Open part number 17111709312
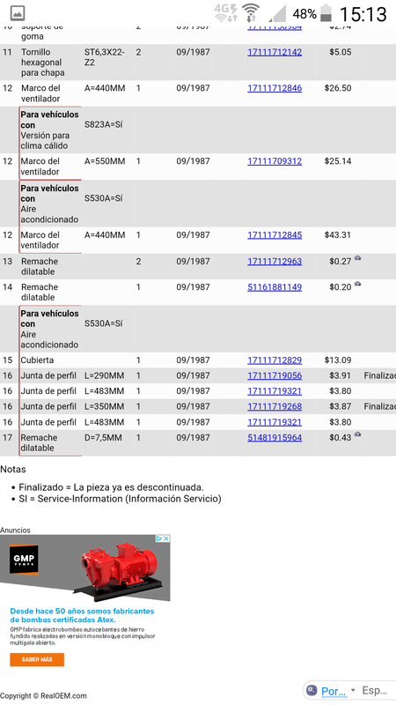Image resolution: width=396 pixels, height=705 pixels. point(275,161)
